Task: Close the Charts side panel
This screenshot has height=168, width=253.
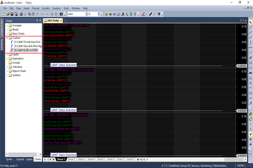Action: point(40,21)
